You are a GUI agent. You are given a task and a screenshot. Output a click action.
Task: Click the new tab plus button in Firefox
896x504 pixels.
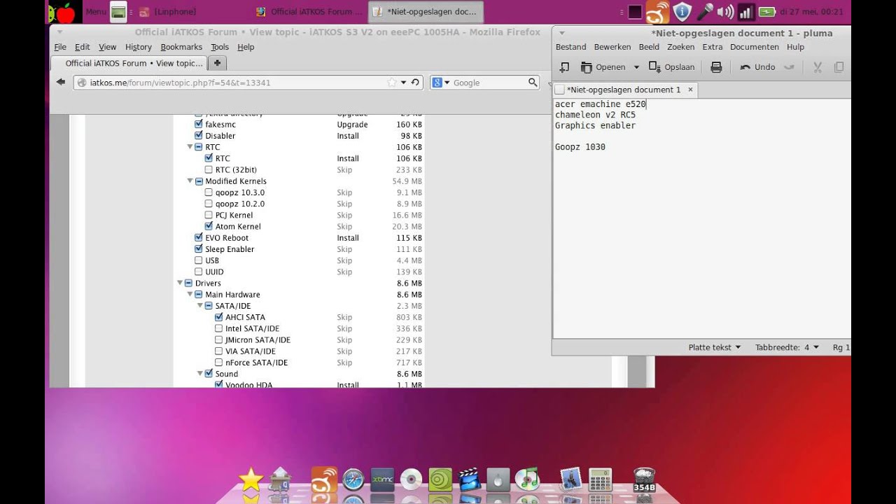click(217, 63)
